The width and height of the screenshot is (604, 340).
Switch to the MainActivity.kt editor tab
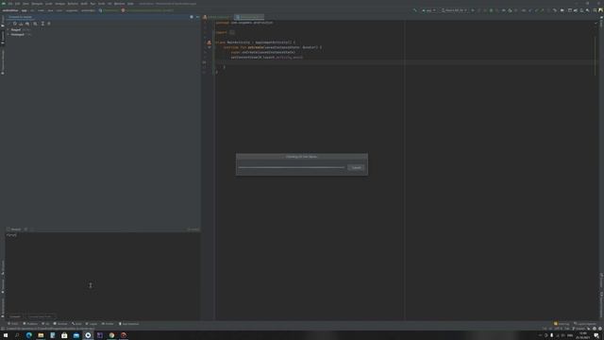click(249, 17)
